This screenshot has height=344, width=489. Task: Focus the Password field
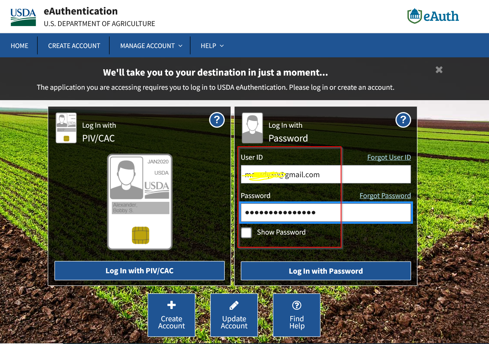click(x=326, y=213)
